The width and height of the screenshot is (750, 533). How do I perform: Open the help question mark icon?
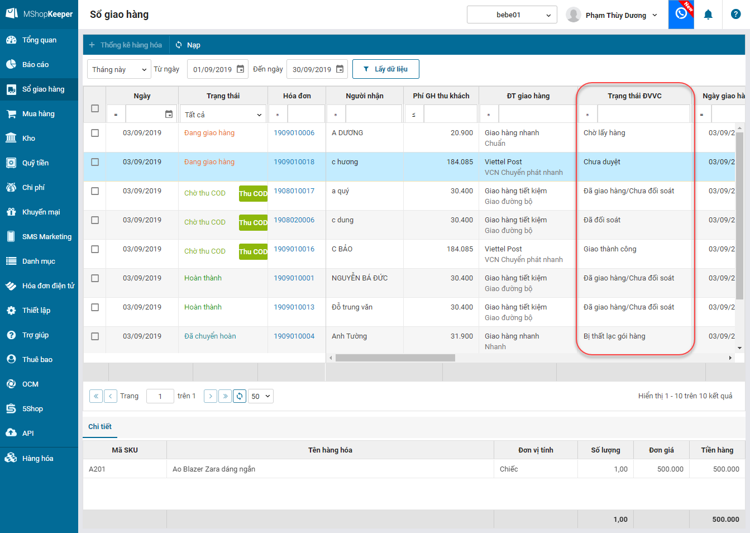tap(735, 15)
